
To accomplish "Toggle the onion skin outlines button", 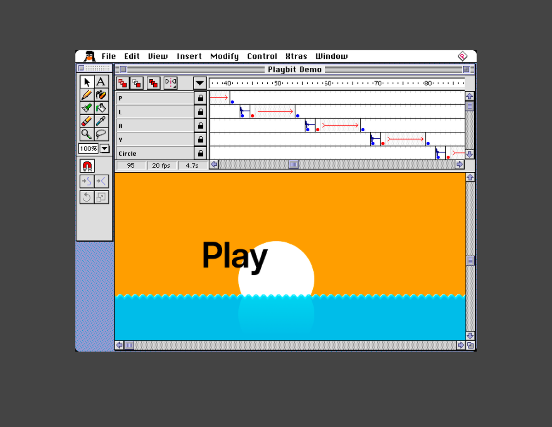I will coord(137,83).
